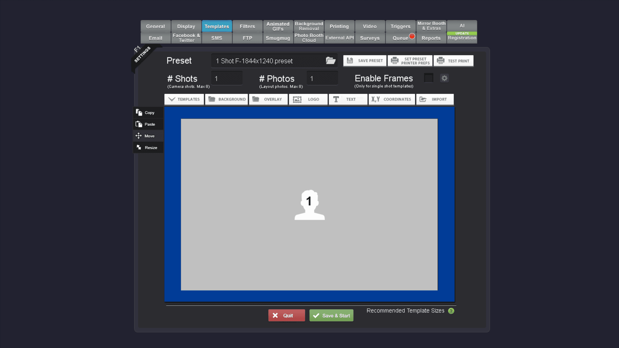The image size is (619, 348).
Task: Import a template file
Action: tap(435, 99)
